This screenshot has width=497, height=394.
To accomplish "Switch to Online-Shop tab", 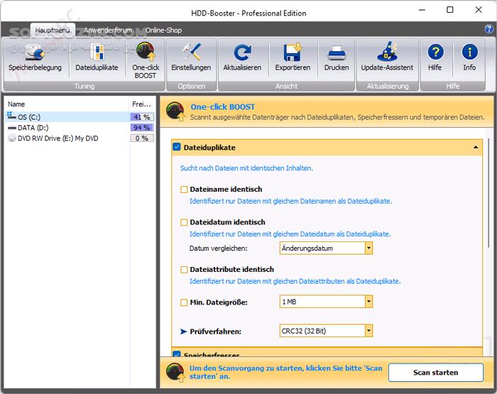I will 163,30.
